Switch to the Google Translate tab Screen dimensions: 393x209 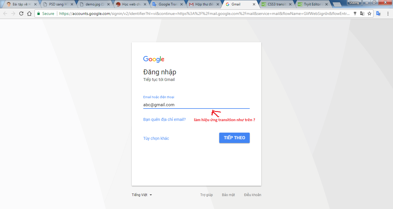click(x=168, y=4)
